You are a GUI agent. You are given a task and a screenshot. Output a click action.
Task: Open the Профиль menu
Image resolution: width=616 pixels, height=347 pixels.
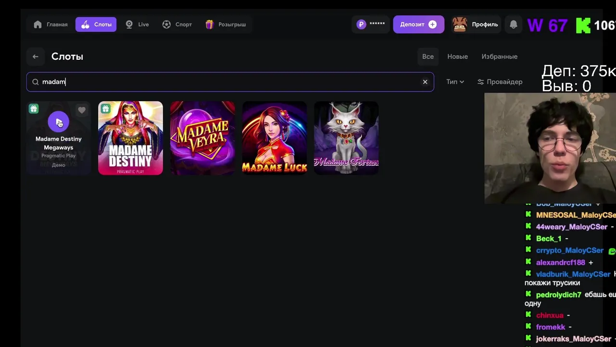pyautogui.click(x=476, y=25)
